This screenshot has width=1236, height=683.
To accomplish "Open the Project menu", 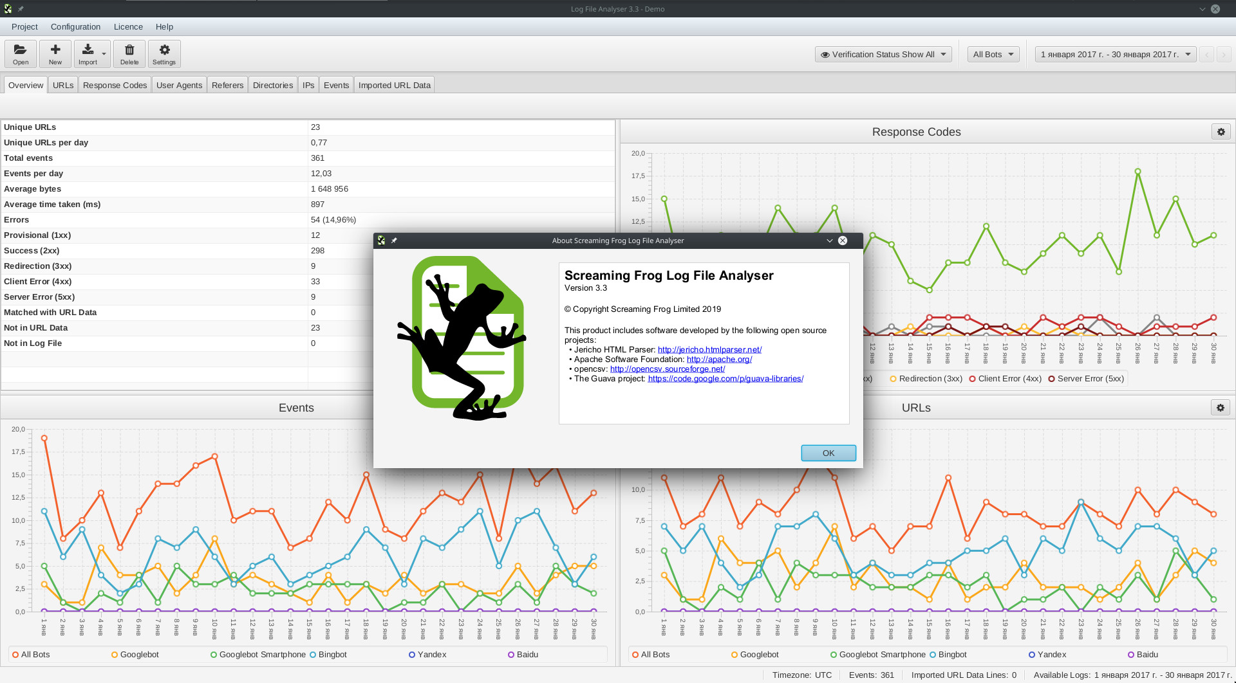I will [24, 27].
